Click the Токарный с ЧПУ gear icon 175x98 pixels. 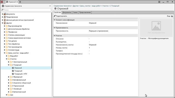13,74
